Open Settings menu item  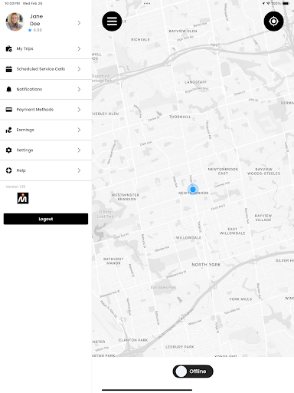46,150
